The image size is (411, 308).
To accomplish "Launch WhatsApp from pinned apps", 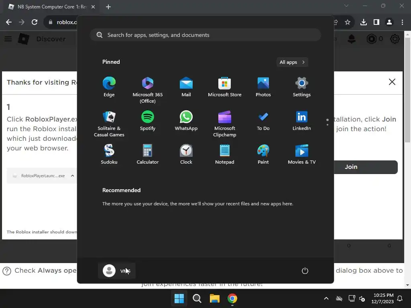I will [186, 121].
